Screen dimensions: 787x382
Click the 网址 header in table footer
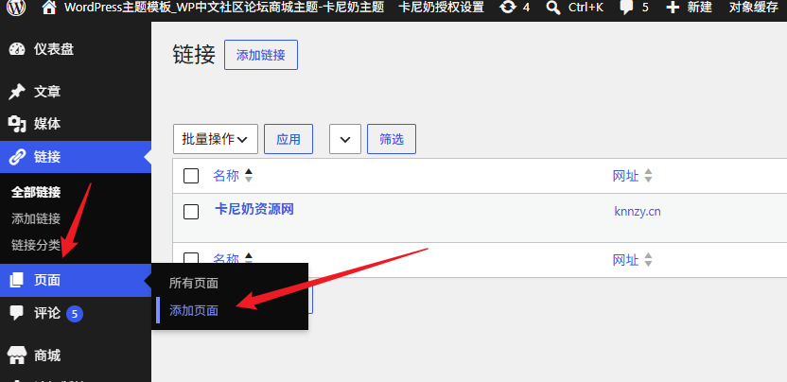626,259
